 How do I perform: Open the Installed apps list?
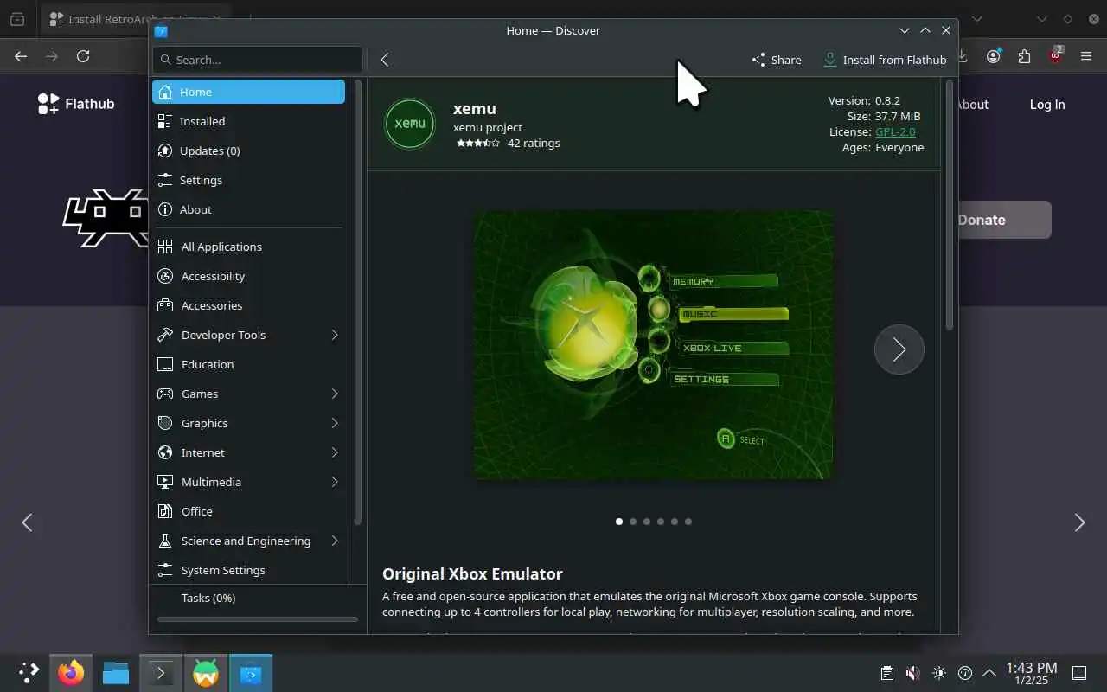coord(248,121)
